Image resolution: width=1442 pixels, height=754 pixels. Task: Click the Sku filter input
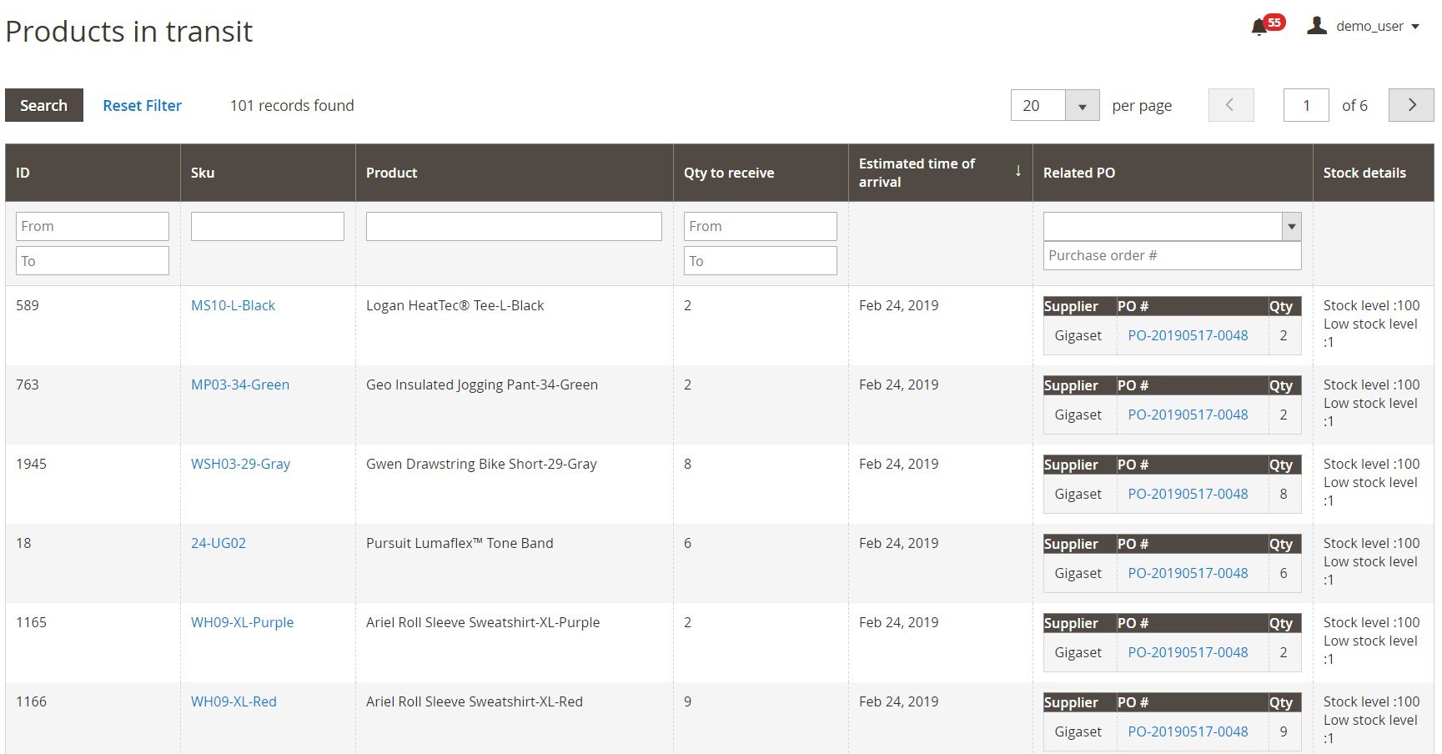pyautogui.click(x=268, y=226)
